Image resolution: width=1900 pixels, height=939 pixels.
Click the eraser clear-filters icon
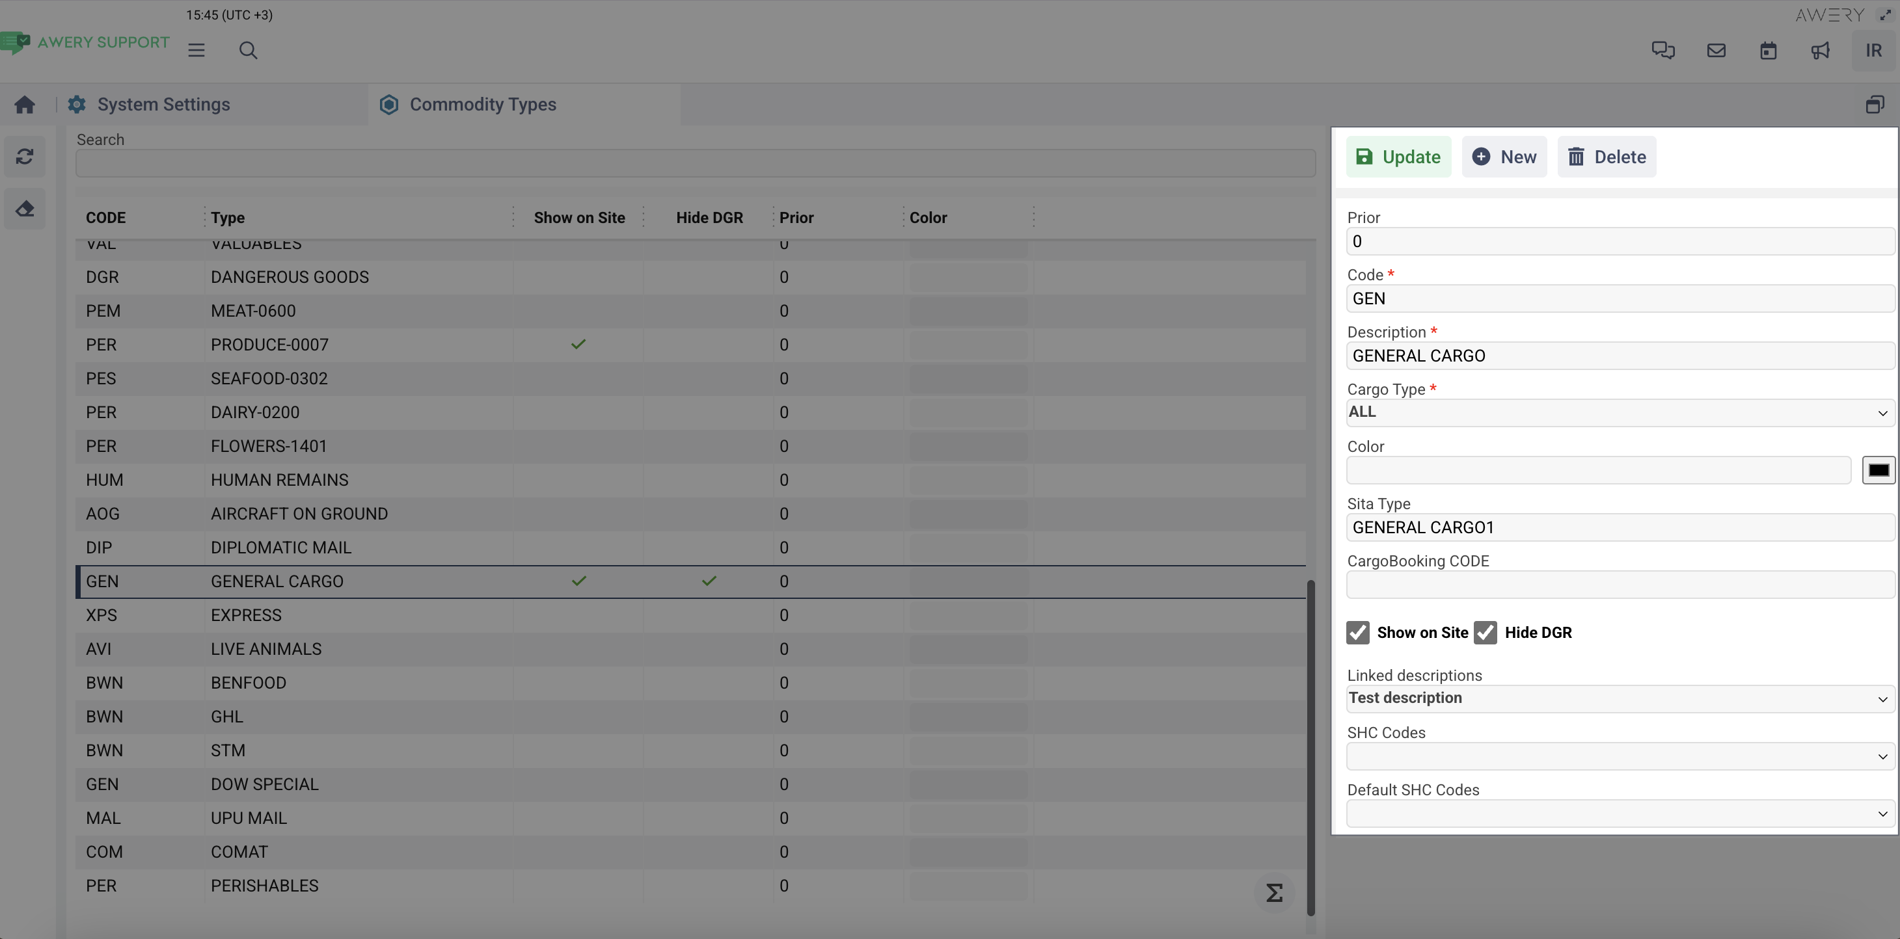tap(24, 209)
